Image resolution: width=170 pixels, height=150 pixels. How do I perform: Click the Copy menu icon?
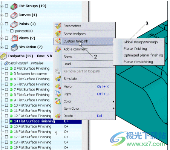(x=58, y=94)
